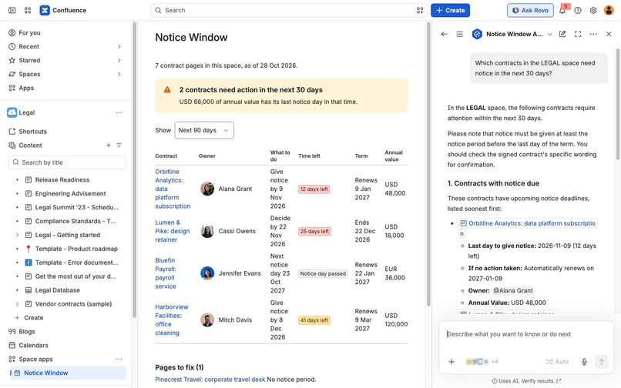The image size is (621, 388).
Task: Open the Rovo chat list menu icon
Action: coord(459,34)
